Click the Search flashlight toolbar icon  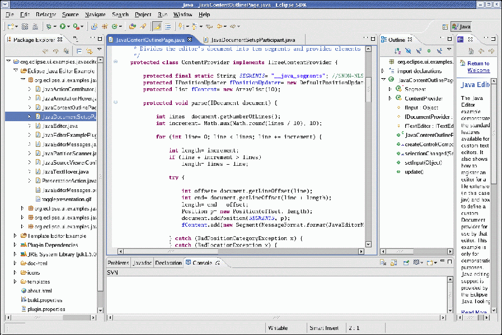click(x=143, y=26)
